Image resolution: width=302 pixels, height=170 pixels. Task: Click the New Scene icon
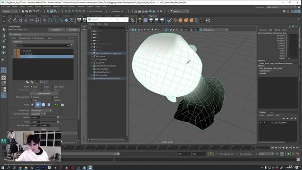[x=23, y=11]
